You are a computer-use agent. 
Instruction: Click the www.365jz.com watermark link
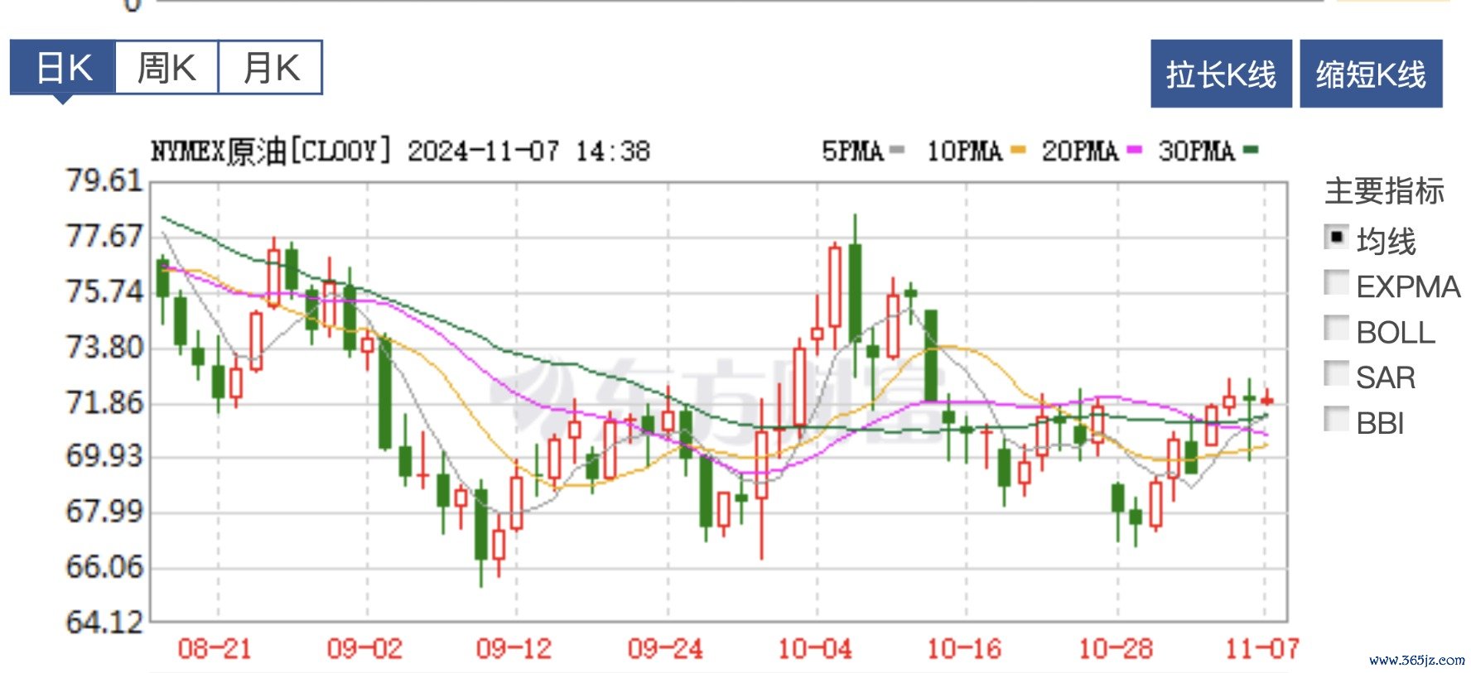click(1416, 661)
